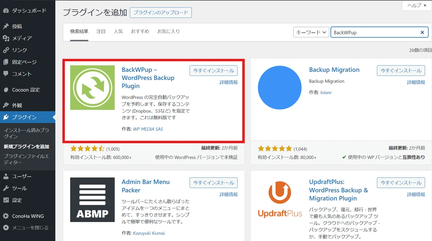Click the メディア icon in sidebar
Screen dimensions: 432x241
pos(6,38)
